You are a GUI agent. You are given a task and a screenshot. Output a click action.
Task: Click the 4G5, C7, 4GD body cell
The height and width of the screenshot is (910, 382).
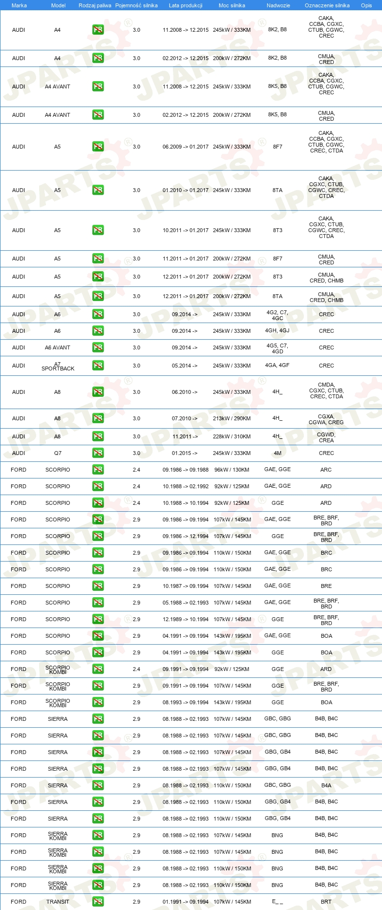click(277, 348)
